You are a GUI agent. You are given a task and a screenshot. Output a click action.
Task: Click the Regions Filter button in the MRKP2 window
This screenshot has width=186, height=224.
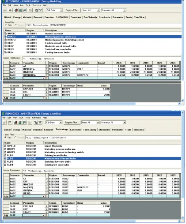(72, 10)
